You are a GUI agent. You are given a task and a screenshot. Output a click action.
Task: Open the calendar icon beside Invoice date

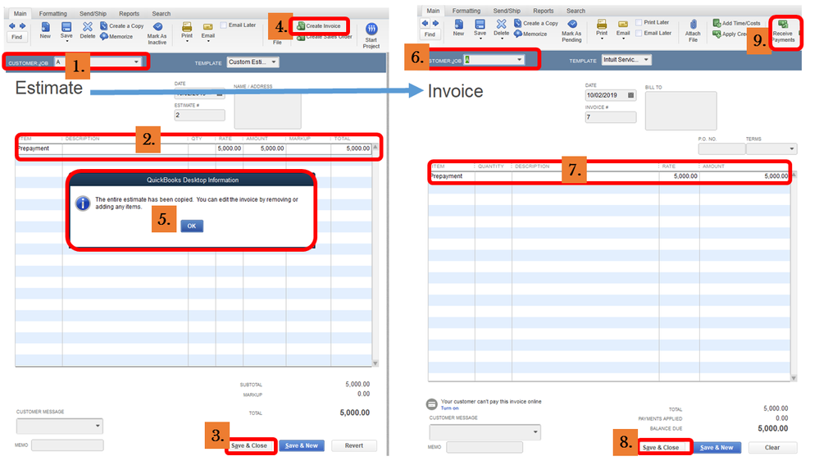tap(630, 95)
